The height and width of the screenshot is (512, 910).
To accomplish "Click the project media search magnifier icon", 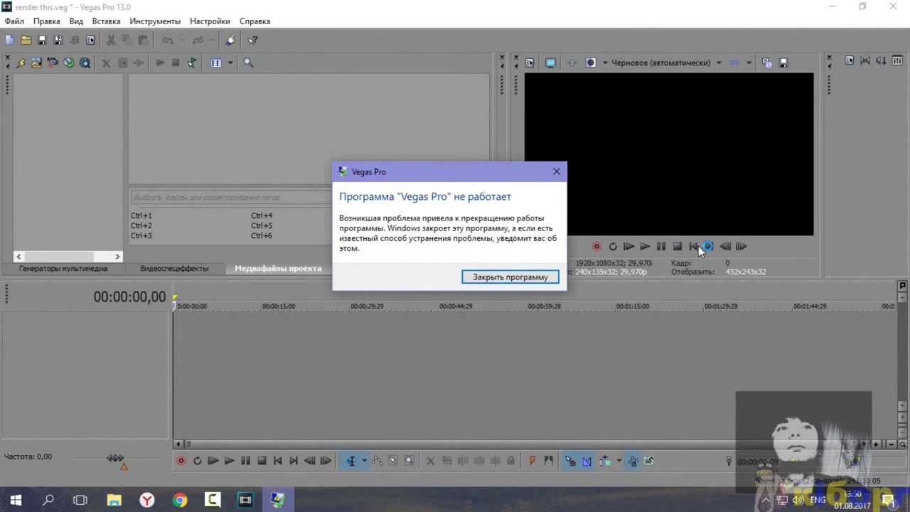I will coord(248,63).
